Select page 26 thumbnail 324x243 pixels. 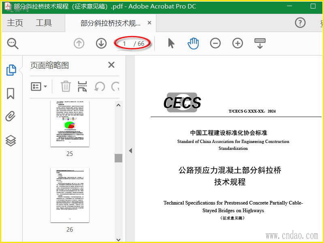click(70, 195)
